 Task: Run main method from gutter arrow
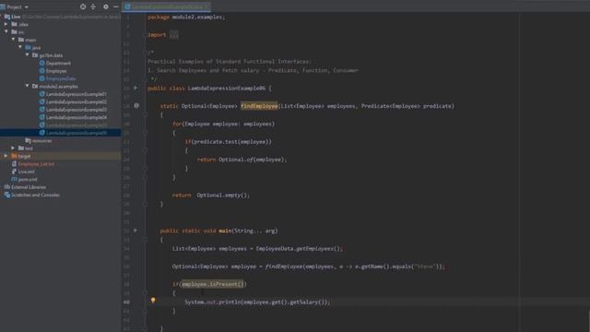pos(136,231)
